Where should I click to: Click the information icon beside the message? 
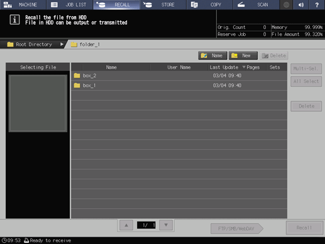click(x=14, y=20)
